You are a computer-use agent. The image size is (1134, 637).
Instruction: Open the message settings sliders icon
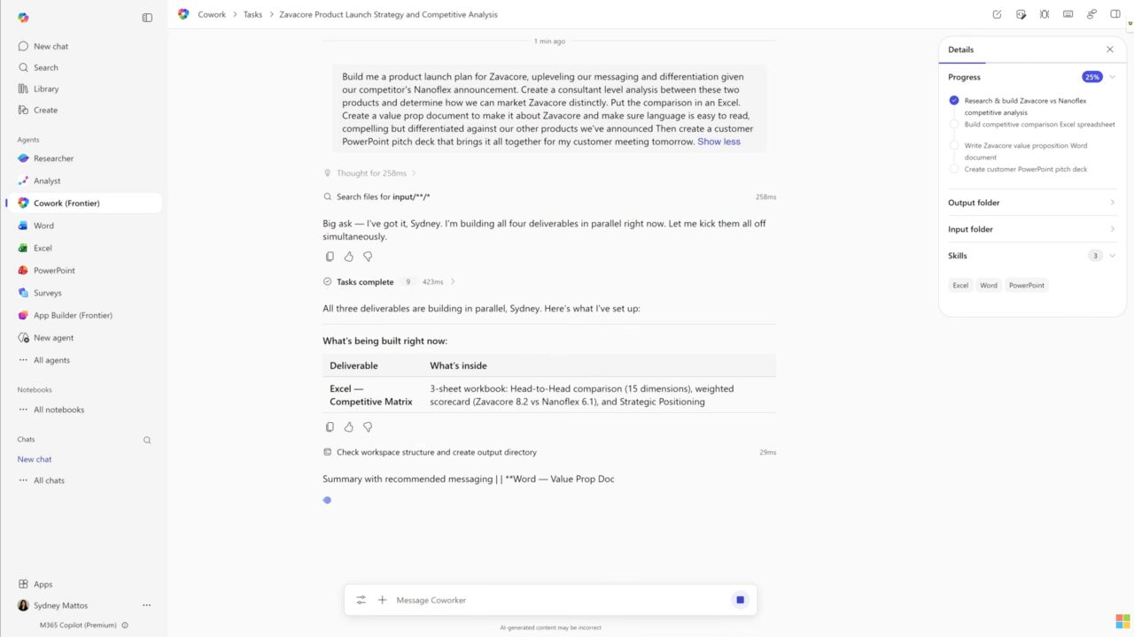point(361,600)
